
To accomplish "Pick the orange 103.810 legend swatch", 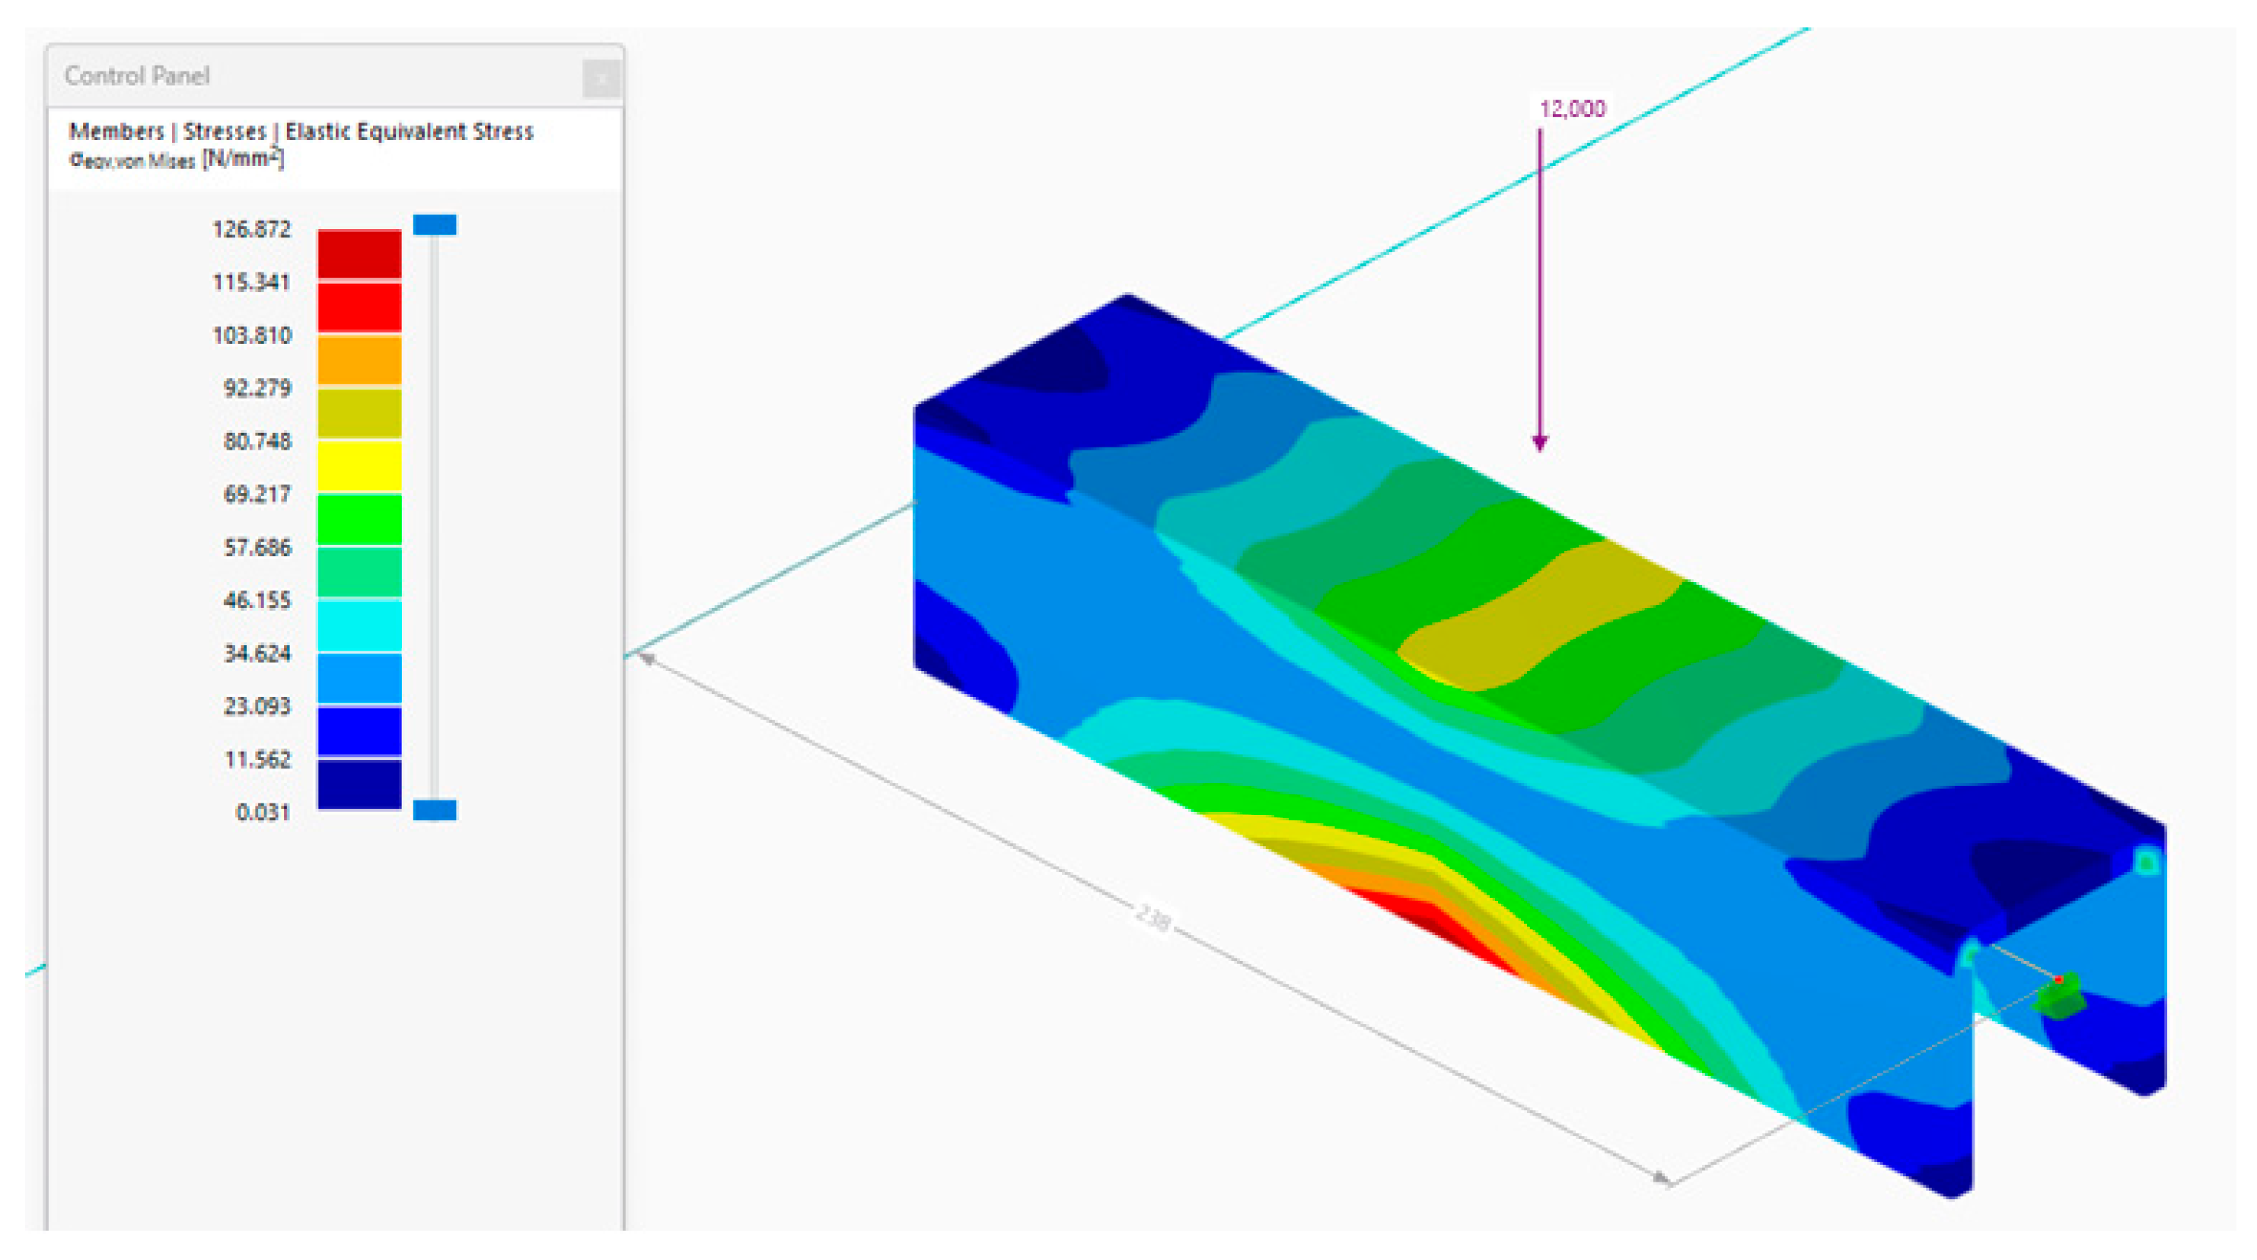I will (x=359, y=360).
